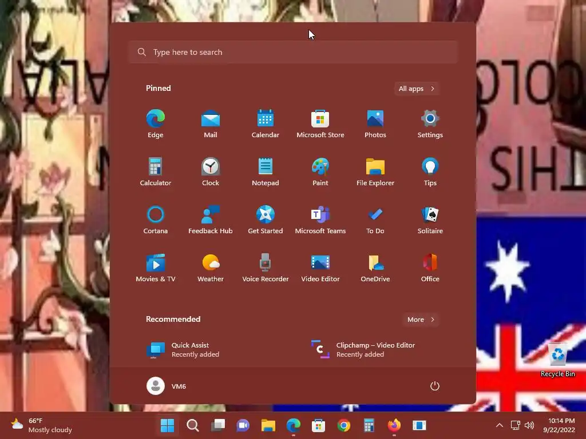Open the Get Started app
The width and height of the screenshot is (586, 439).
tap(266, 220)
